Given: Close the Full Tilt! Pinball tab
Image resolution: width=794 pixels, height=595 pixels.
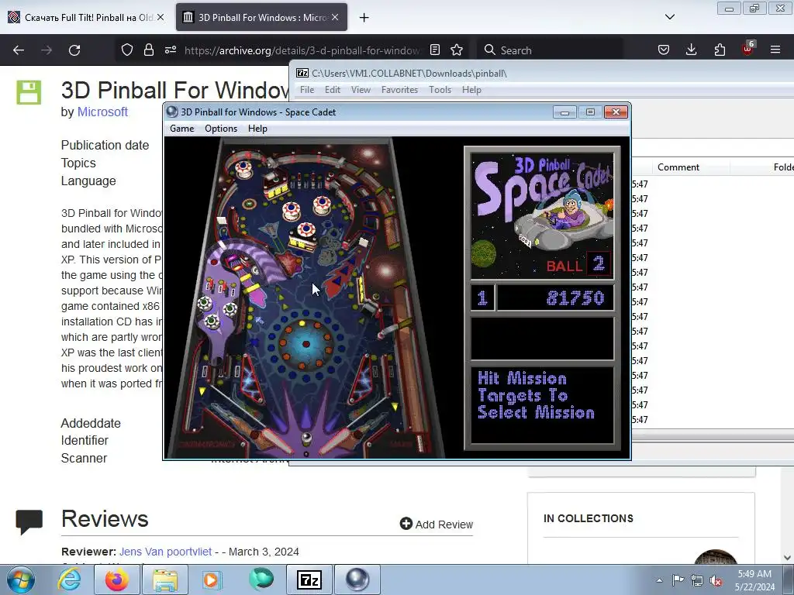Looking at the screenshot, I should click(161, 17).
